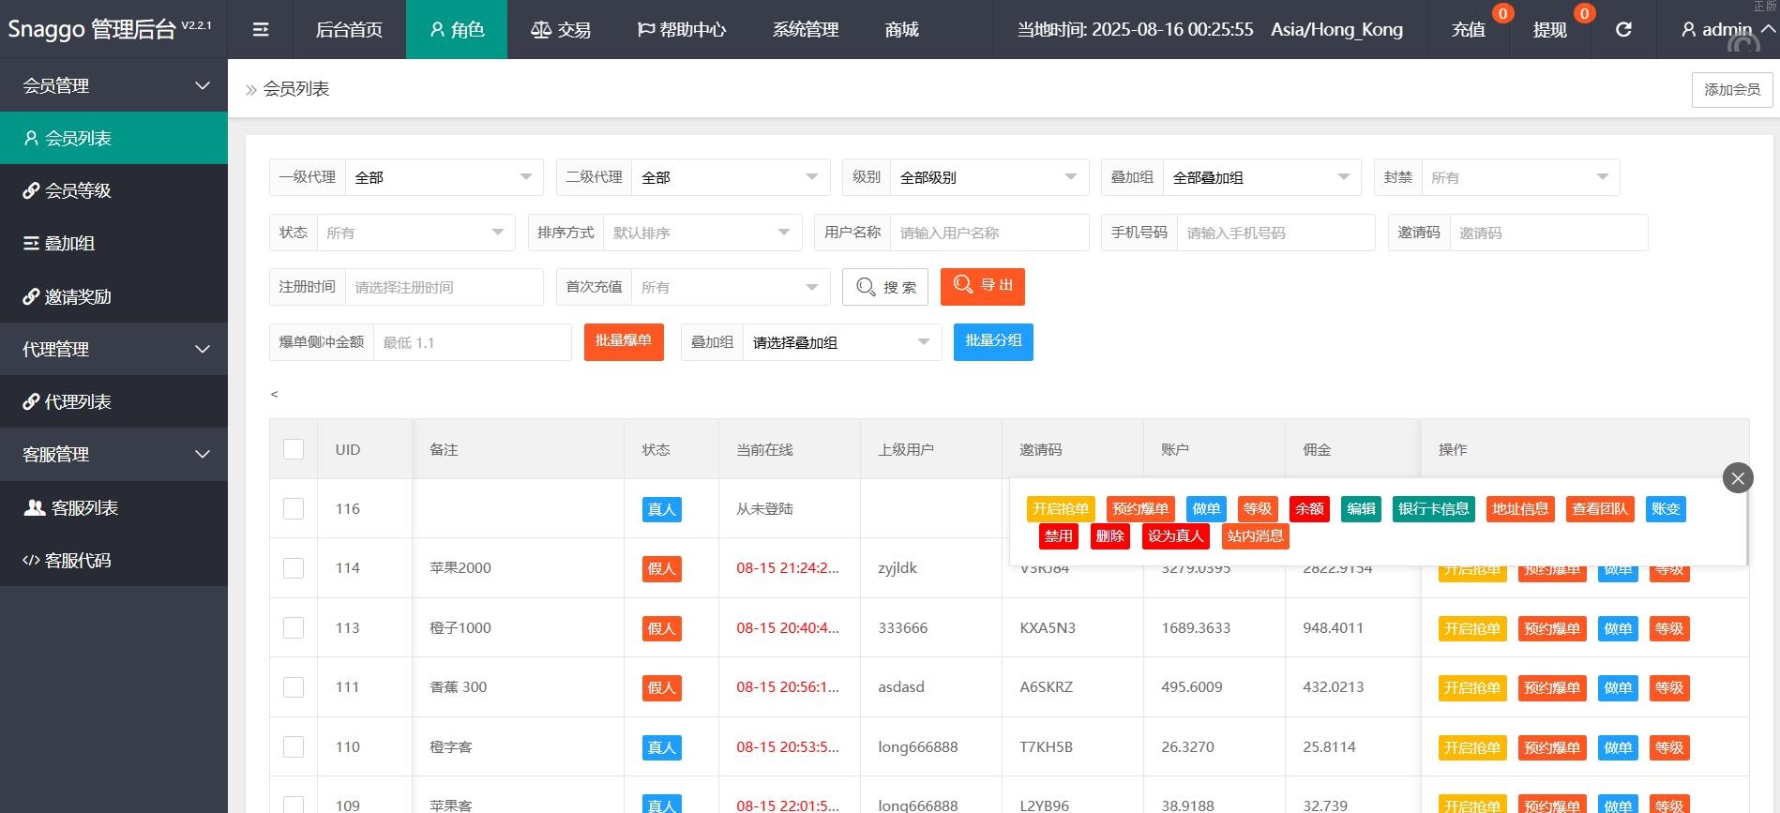Focus the 用户名称 input field
This screenshot has height=813, width=1780.
click(x=989, y=233)
